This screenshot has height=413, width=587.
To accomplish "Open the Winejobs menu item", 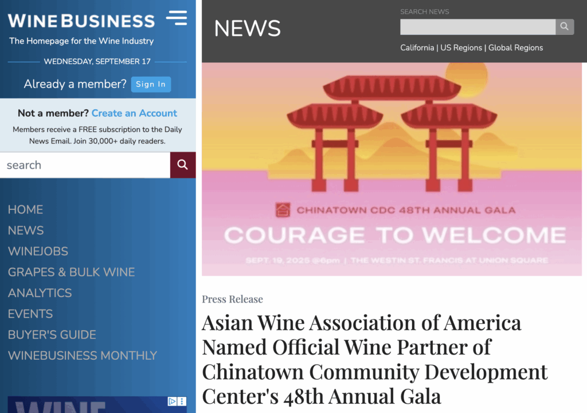I will pyautogui.click(x=38, y=251).
